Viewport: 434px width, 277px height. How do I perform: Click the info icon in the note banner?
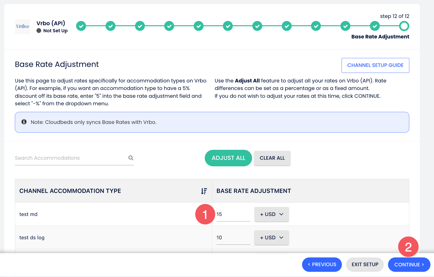(24, 122)
